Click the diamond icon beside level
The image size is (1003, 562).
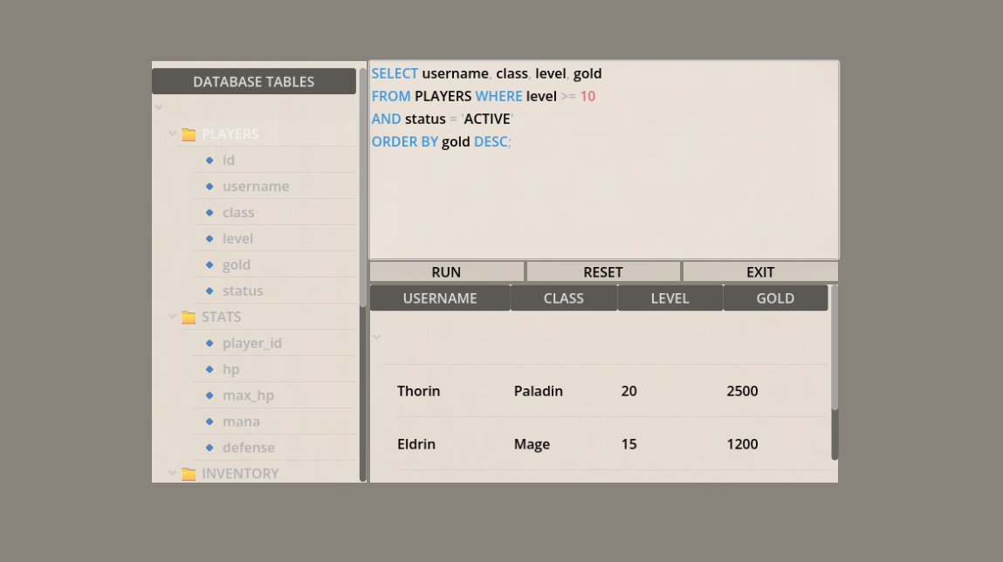(210, 238)
